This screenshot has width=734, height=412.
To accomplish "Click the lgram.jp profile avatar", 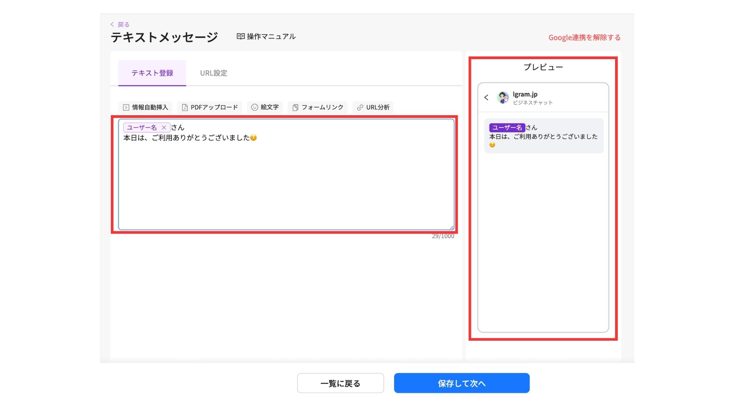I will click(503, 98).
